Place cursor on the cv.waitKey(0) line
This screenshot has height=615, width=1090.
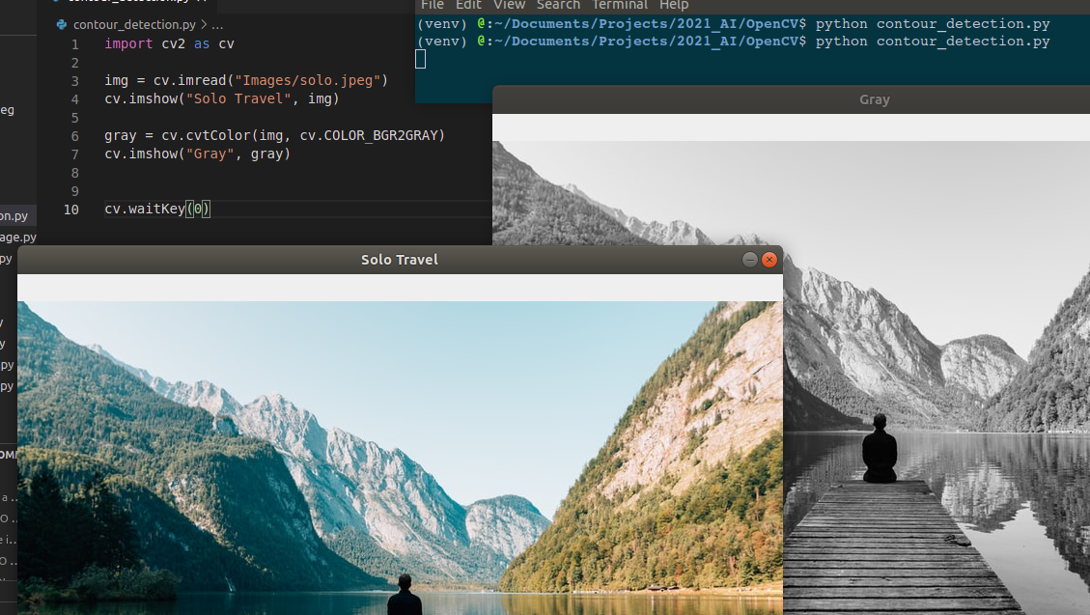point(157,209)
